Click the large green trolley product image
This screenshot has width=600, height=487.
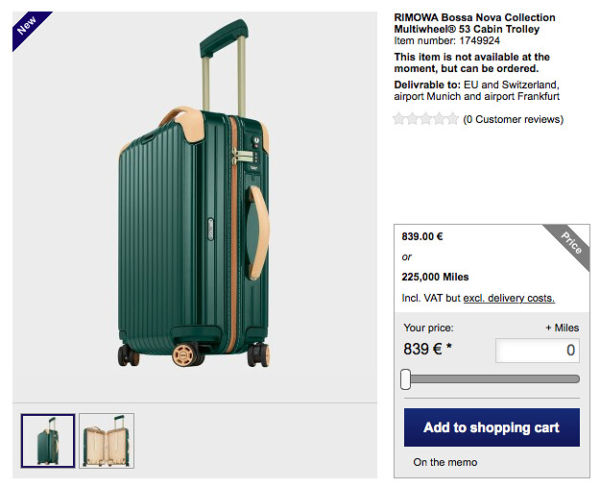tap(195, 205)
